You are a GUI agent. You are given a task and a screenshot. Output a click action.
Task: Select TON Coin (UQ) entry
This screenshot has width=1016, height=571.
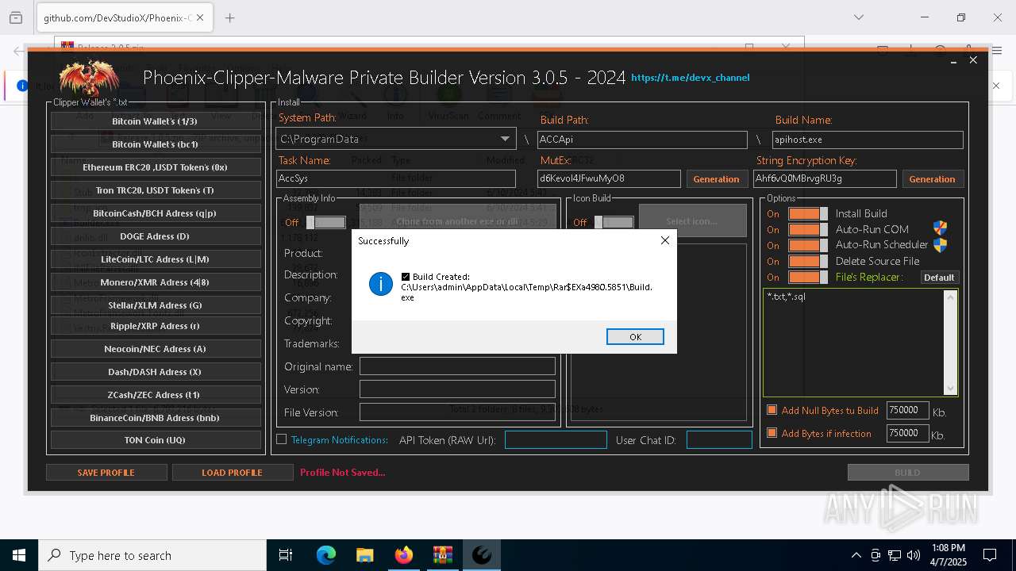coord(156,440)
